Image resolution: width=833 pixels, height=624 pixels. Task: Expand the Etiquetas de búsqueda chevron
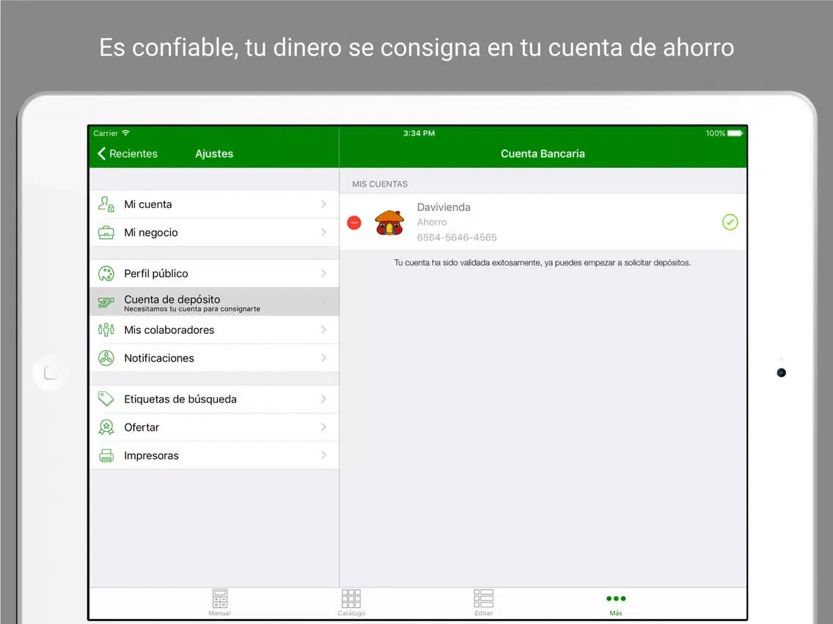(x=323, y=398)
